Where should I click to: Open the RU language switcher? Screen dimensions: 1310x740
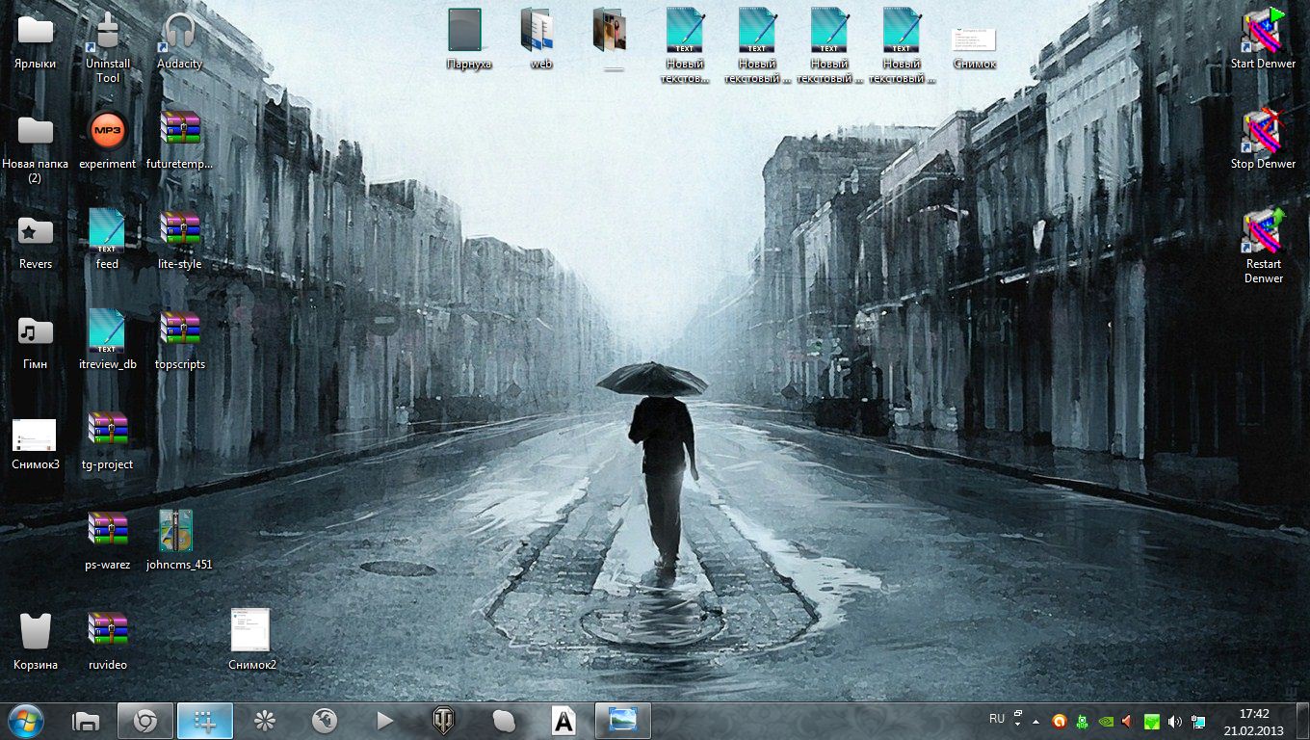coord(997,719)
